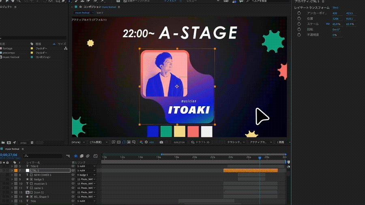
Task: Click the position Y value 818.1
Action: pos(350,19)
